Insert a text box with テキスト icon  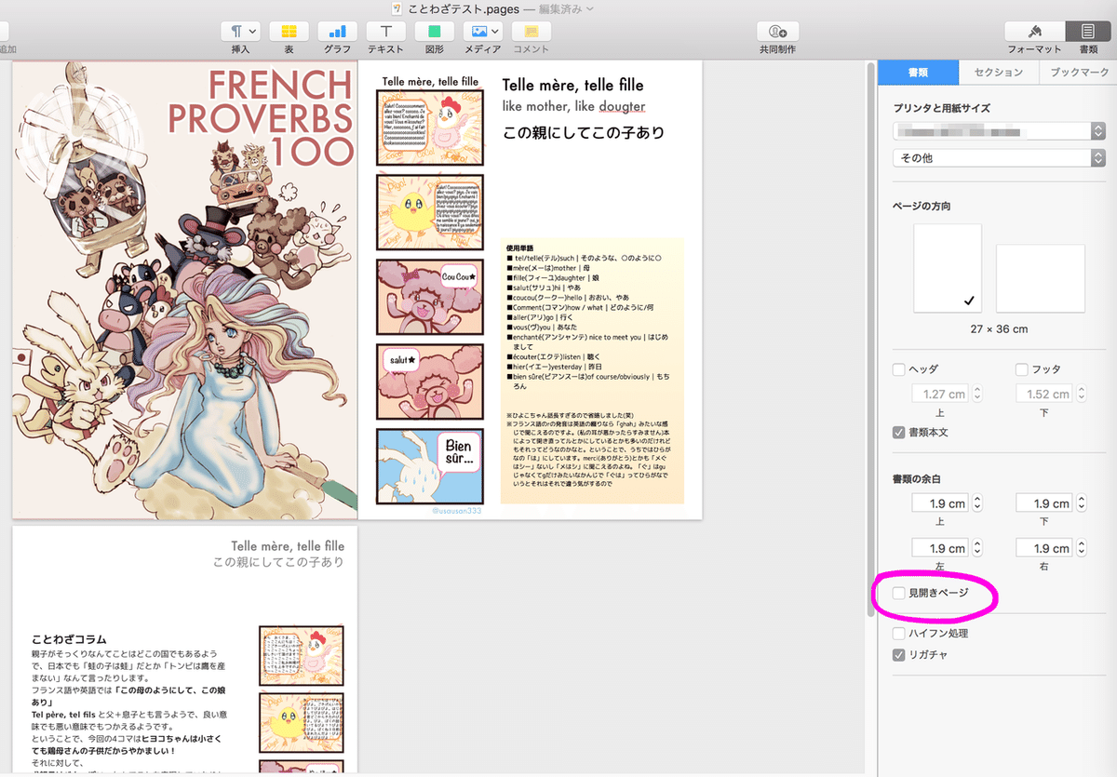pyautogui.click(x=385, y=31)
